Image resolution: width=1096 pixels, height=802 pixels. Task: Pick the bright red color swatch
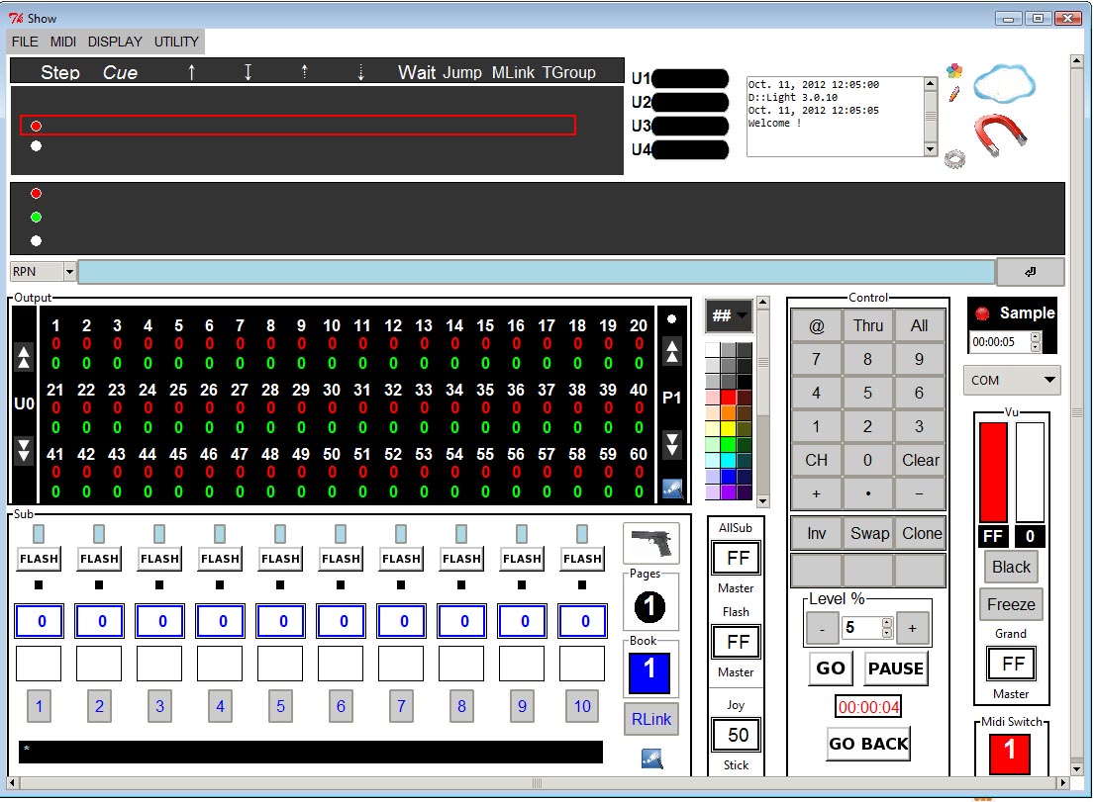tap(729, 397)
